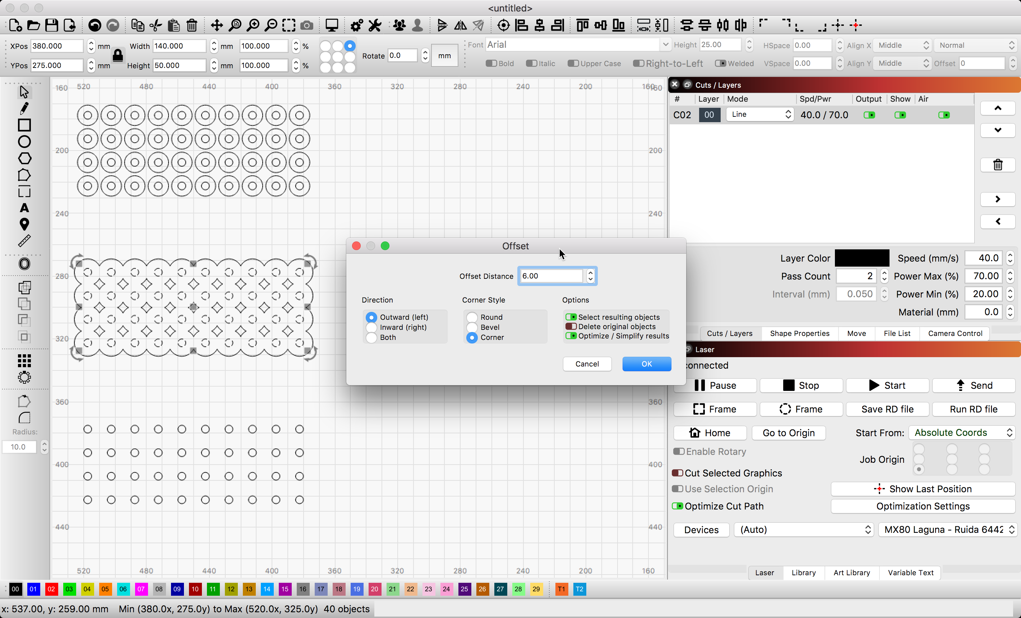
Task: Toggle Optimize Cut Path switch
Action: (678, 506)
